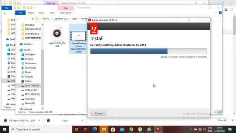This screenshot has height=133, width=236.
Task: Switch to large icons view layout icon
Action: (220, 112)
